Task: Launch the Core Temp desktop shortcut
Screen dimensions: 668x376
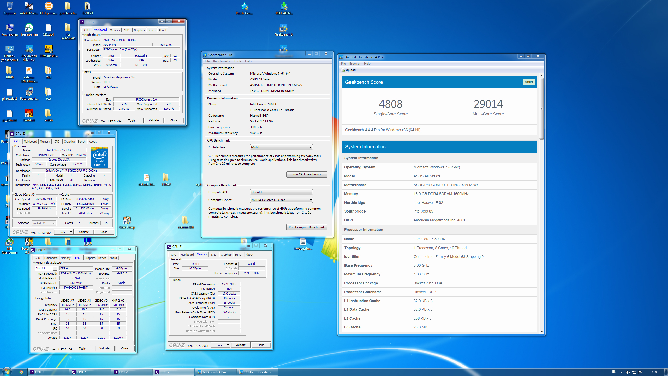Action: point(127,222)
